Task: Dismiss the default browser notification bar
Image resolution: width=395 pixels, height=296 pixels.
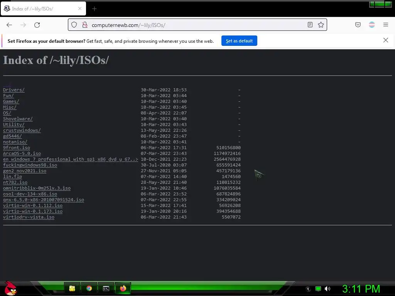Action: coord(386,40)
